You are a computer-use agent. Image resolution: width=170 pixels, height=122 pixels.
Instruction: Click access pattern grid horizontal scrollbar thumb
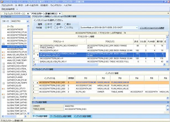tap(67, 64)
